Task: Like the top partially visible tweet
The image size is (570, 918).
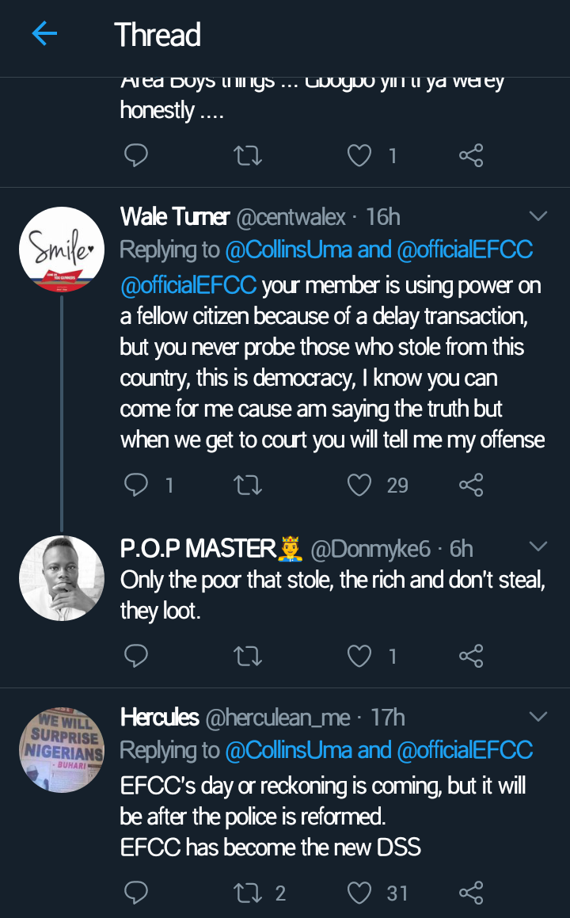Action: (x=360, y=156)
